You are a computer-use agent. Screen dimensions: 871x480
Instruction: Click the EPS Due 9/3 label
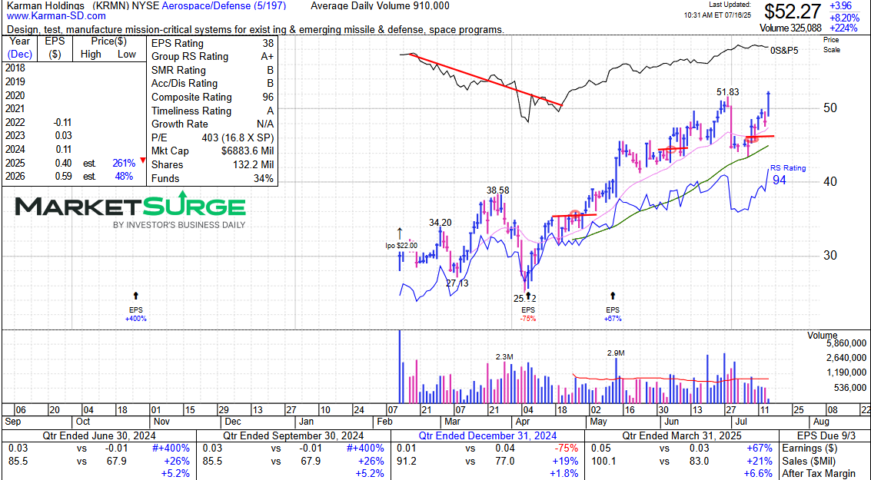(x=825, y=435)
